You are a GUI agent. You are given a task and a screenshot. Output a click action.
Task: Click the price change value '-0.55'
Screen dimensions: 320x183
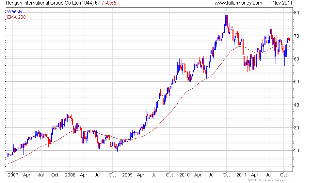tap(111, 3)
